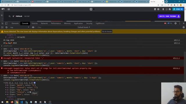Open File Explorer from taskbar
Viewport: 186px width, 104px height.
pyautogui.click(x=7, y=102)
